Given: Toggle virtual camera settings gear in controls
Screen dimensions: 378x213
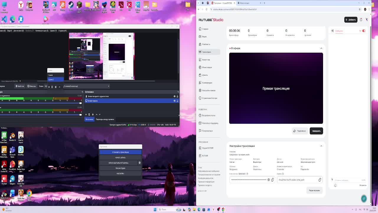Looking at the screenshot, I should pyautogui.click(x=140, y=163).
